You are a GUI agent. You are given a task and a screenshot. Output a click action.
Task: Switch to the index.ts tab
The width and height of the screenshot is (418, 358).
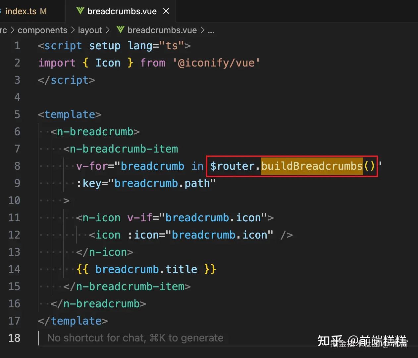point(21,11)
